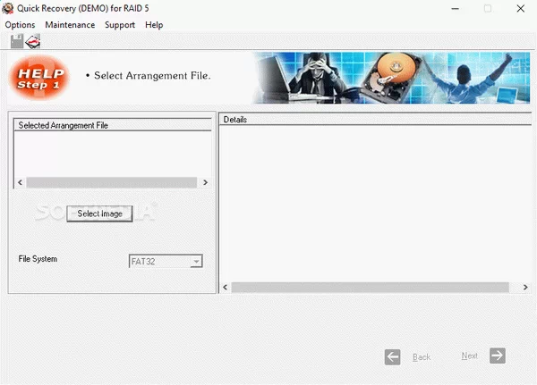537x385 pixels.
Task: Click the disk recovery toolbar icon
Action: click(x=33, y=41)
